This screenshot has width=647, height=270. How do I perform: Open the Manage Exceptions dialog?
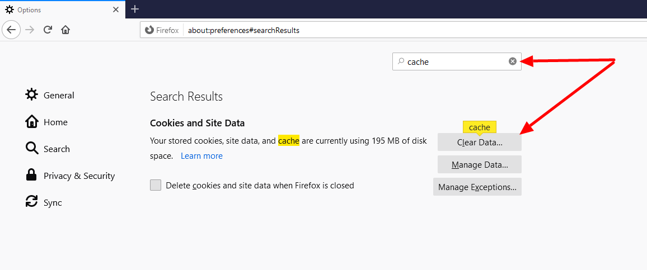click(x=477, y=187)
